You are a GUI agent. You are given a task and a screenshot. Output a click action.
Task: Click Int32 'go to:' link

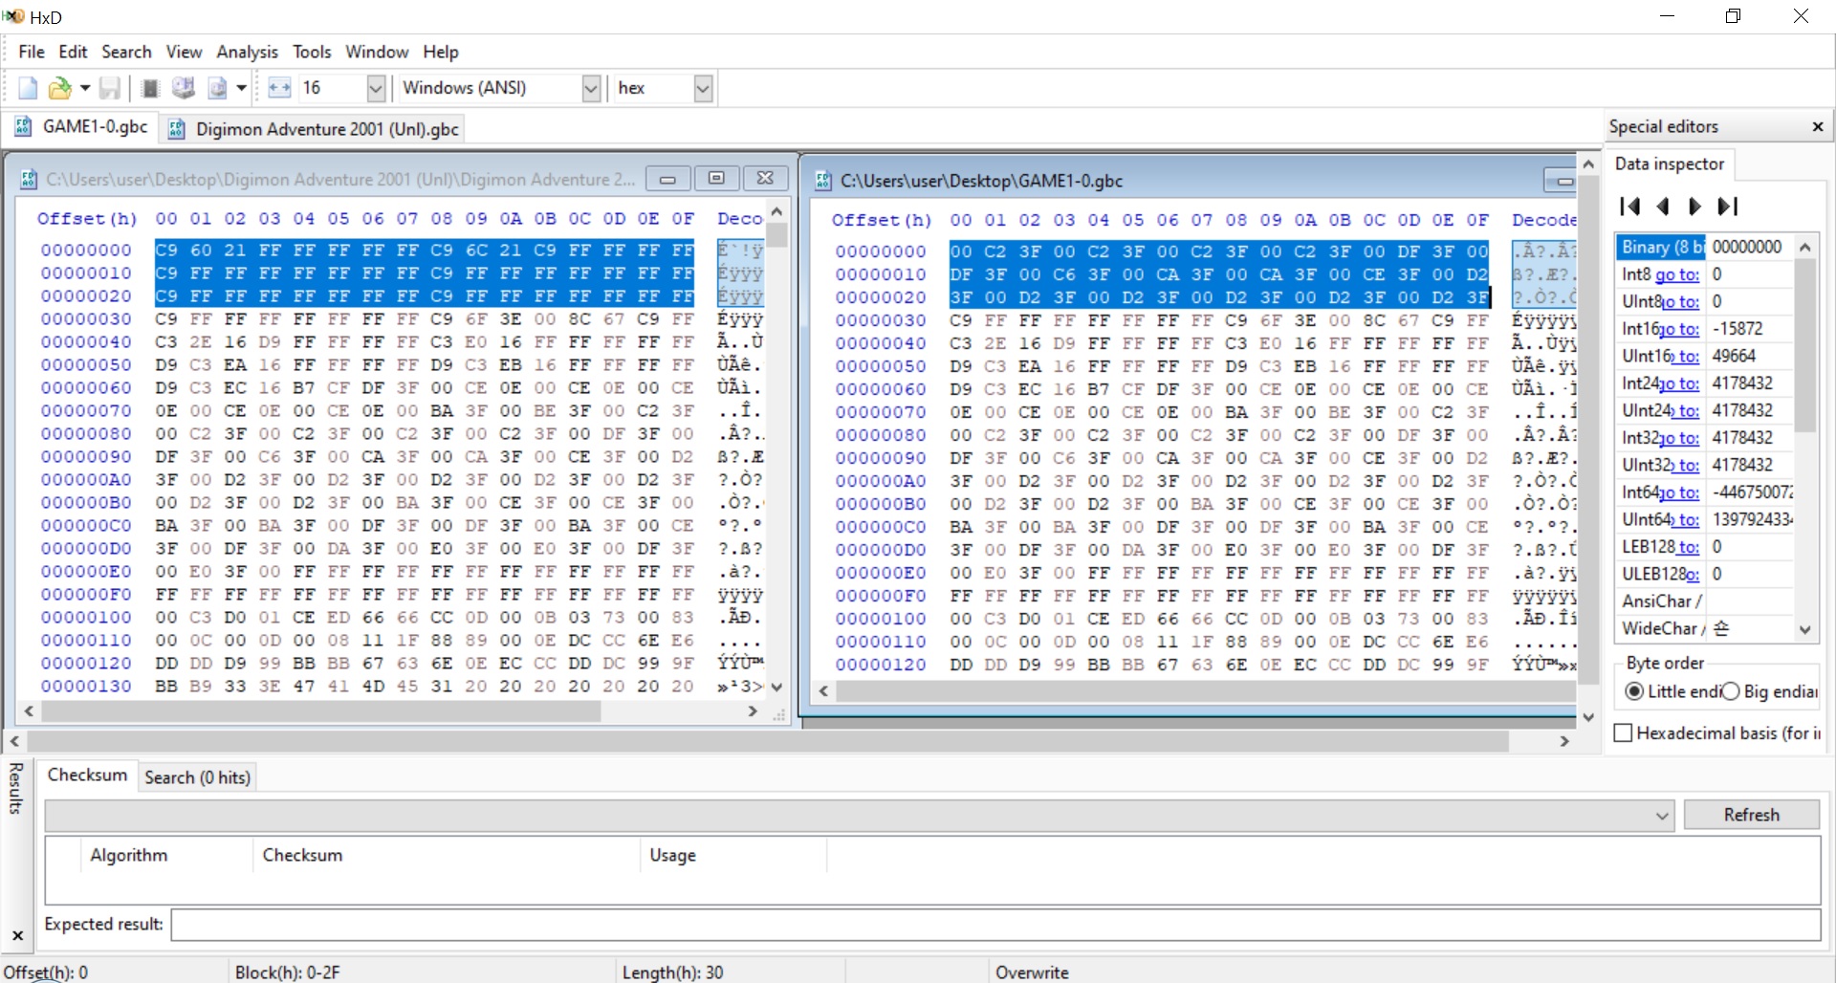click(x=1679, y=439)
